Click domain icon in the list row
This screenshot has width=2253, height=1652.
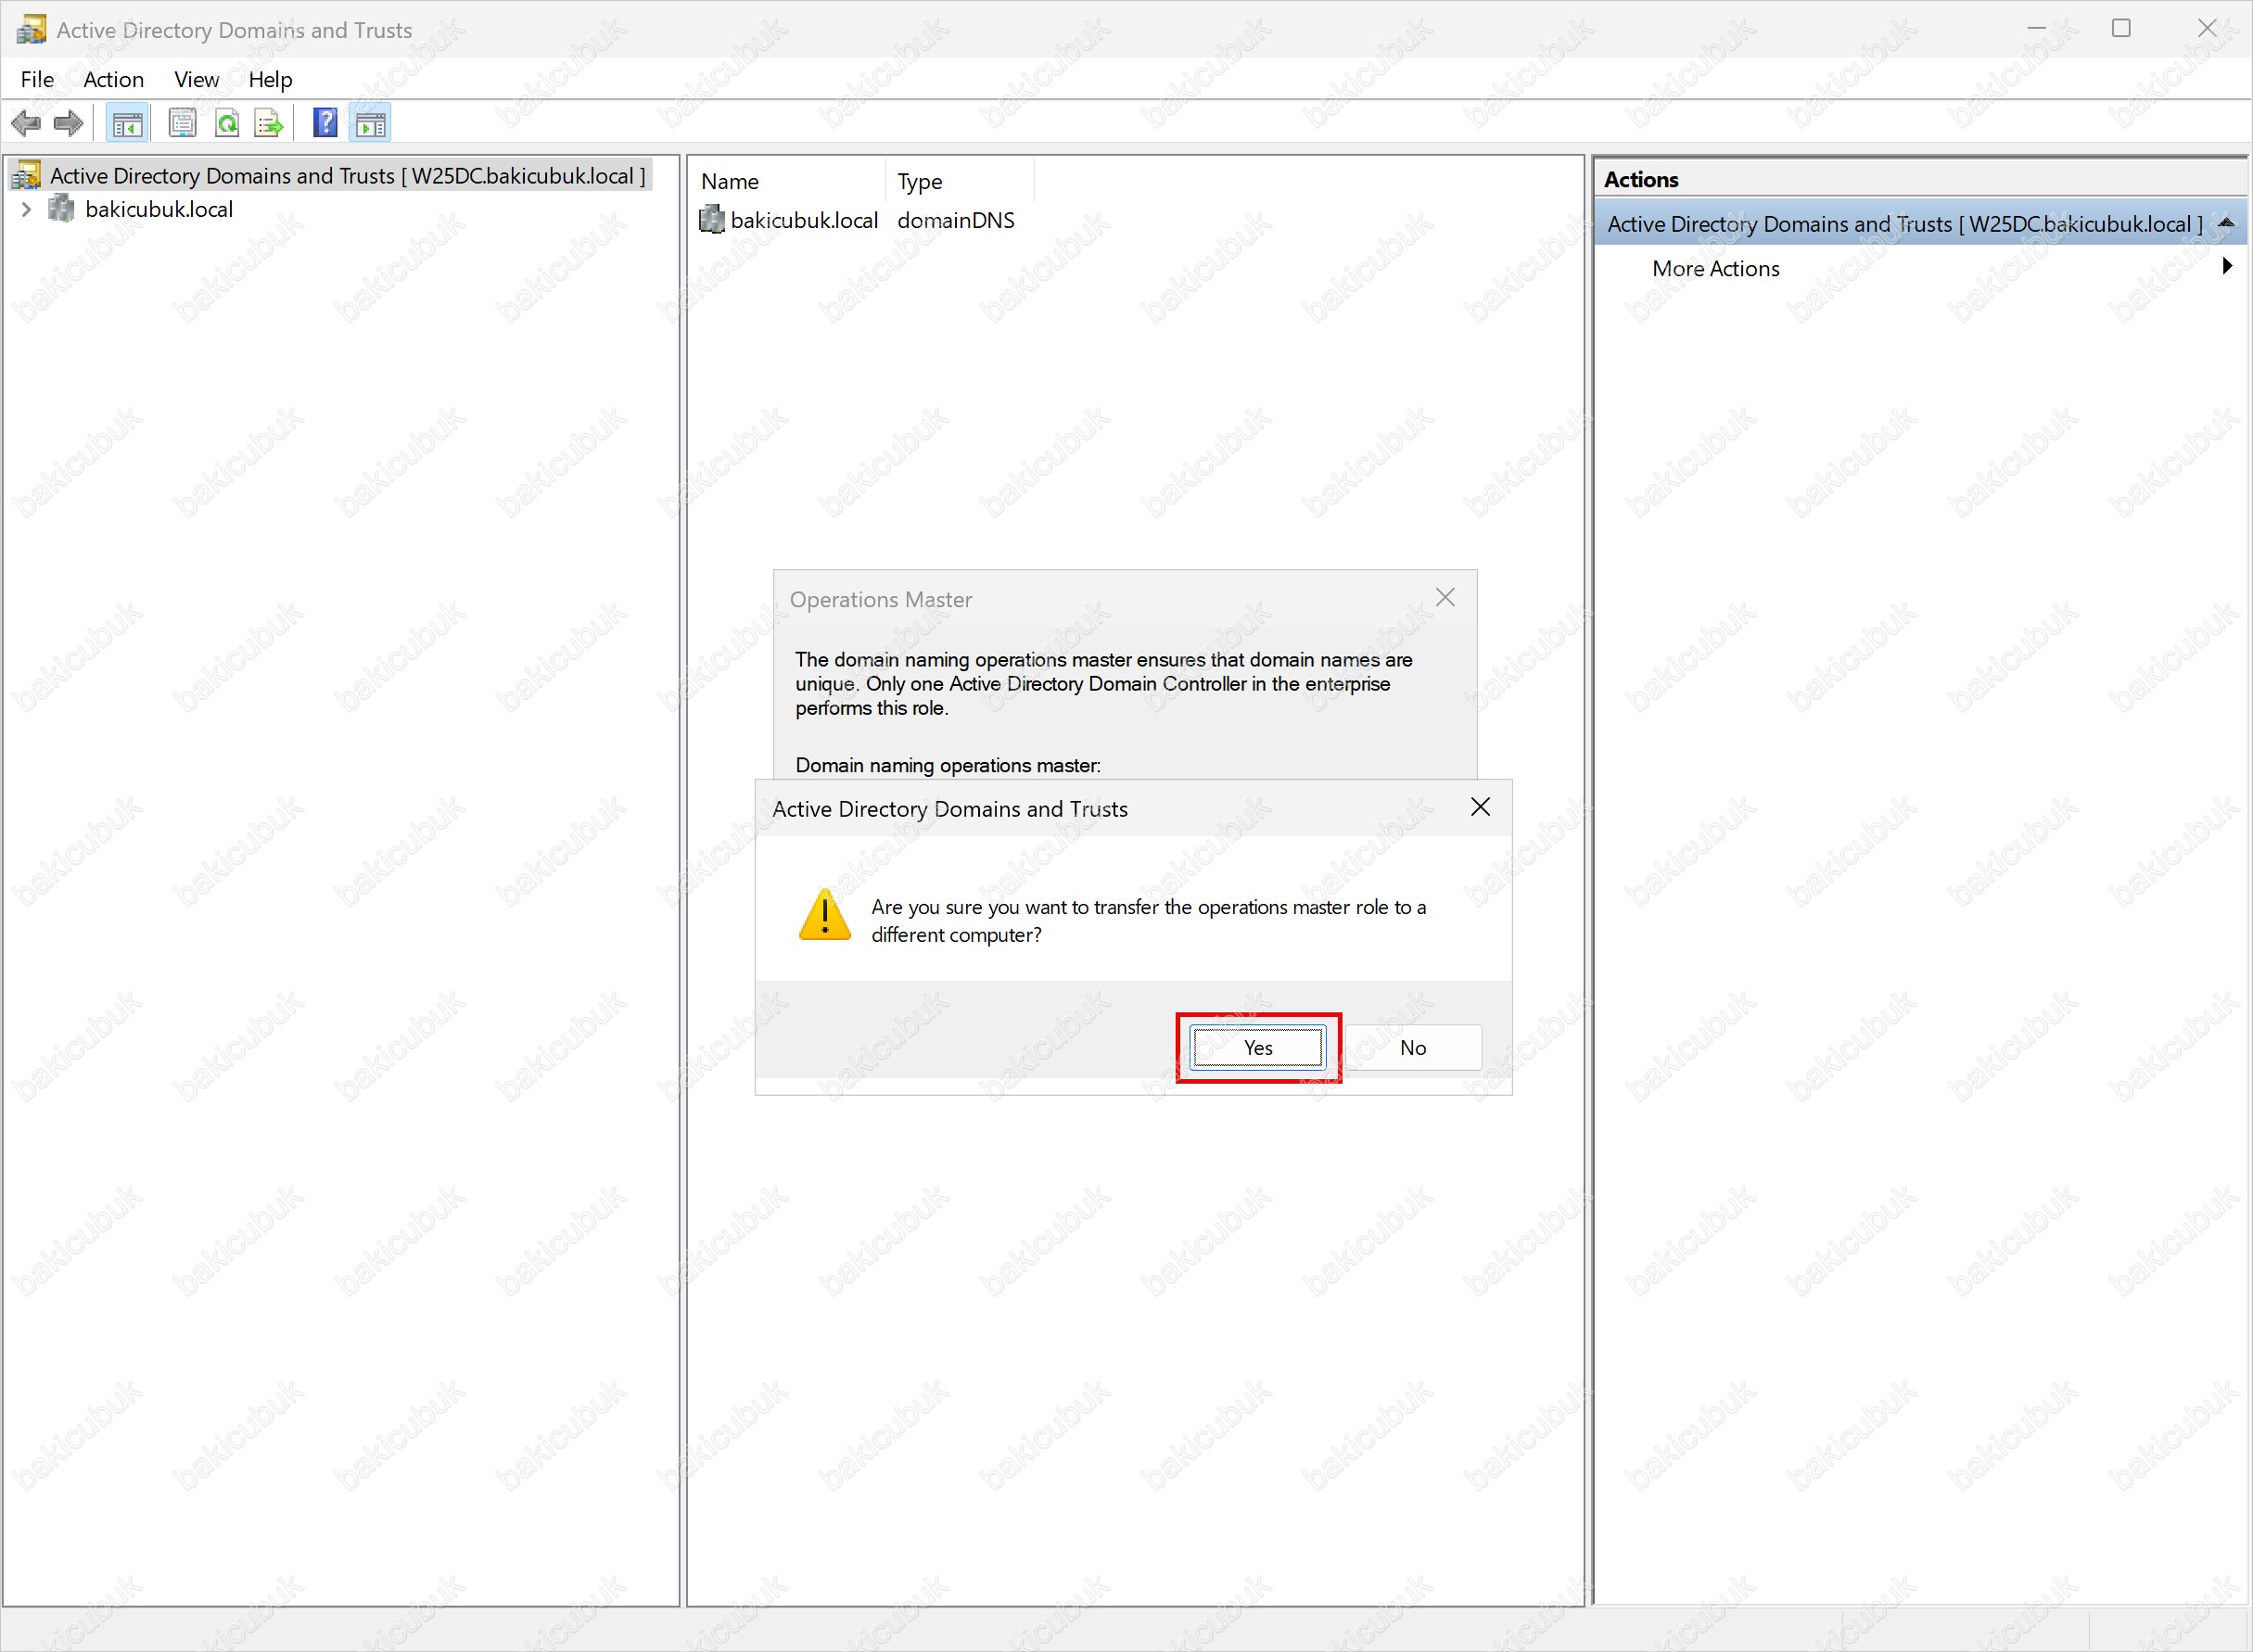pyautogui.click(x=712, y=220)
